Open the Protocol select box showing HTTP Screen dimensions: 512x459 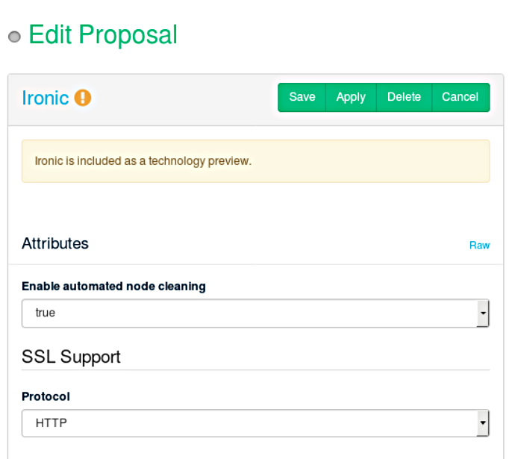point(246,423)
